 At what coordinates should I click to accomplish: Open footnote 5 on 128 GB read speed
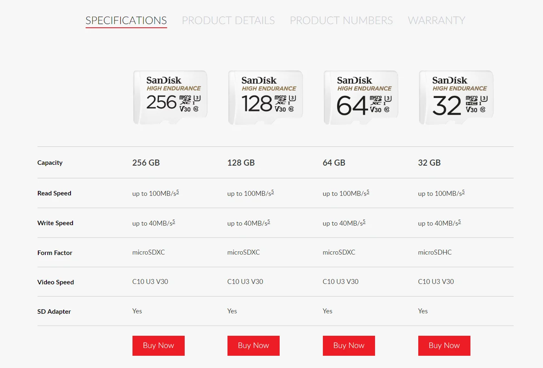coord(273,192)
